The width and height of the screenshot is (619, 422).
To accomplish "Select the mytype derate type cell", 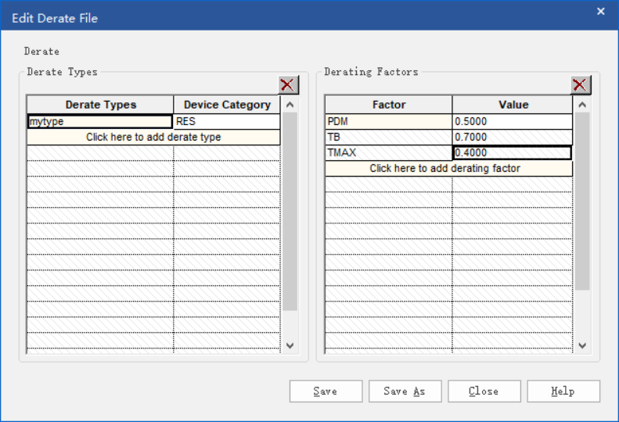I will tap(100, 121).
